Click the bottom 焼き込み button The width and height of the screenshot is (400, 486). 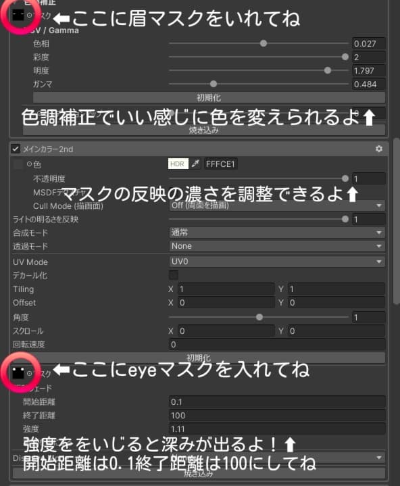[198, 473]
